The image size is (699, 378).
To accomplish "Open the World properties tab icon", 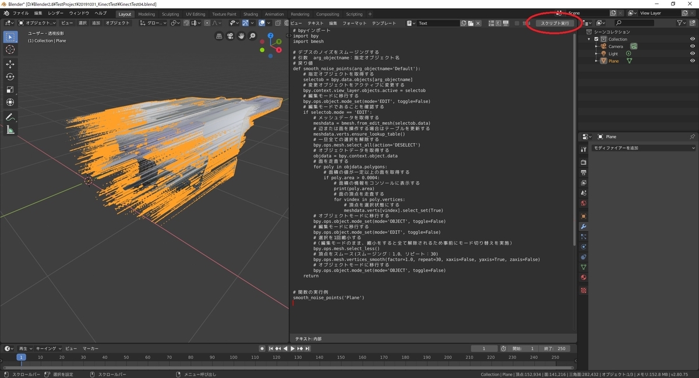I will [x=584, y=204].
